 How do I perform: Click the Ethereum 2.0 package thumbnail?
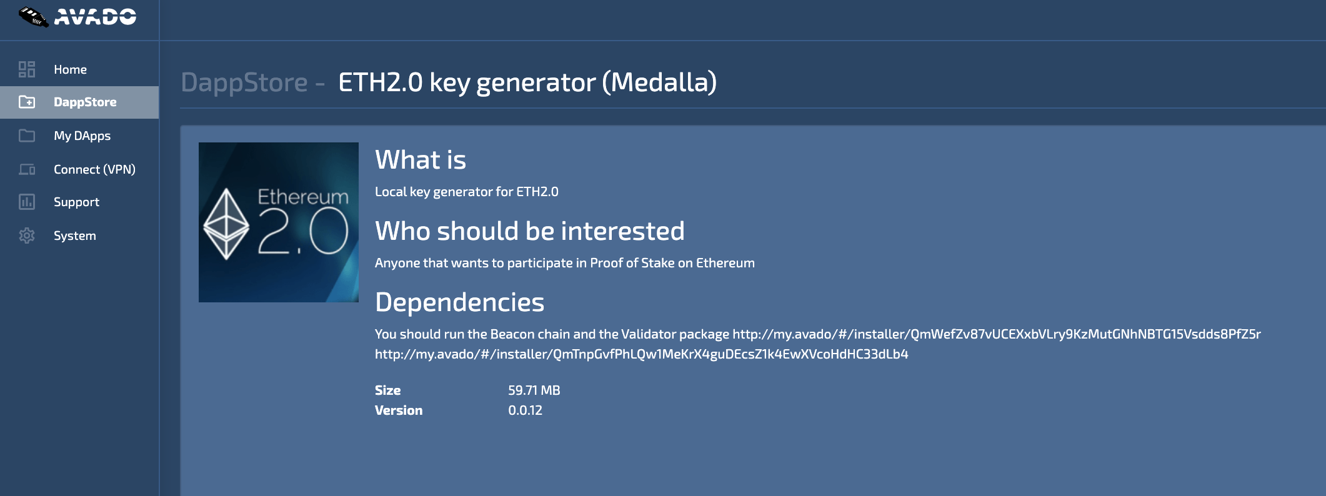(x=279, y=222)
